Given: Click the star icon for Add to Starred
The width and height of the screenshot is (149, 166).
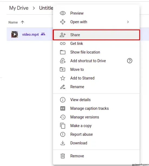Looking at the screenshot, I should point(63,78).
